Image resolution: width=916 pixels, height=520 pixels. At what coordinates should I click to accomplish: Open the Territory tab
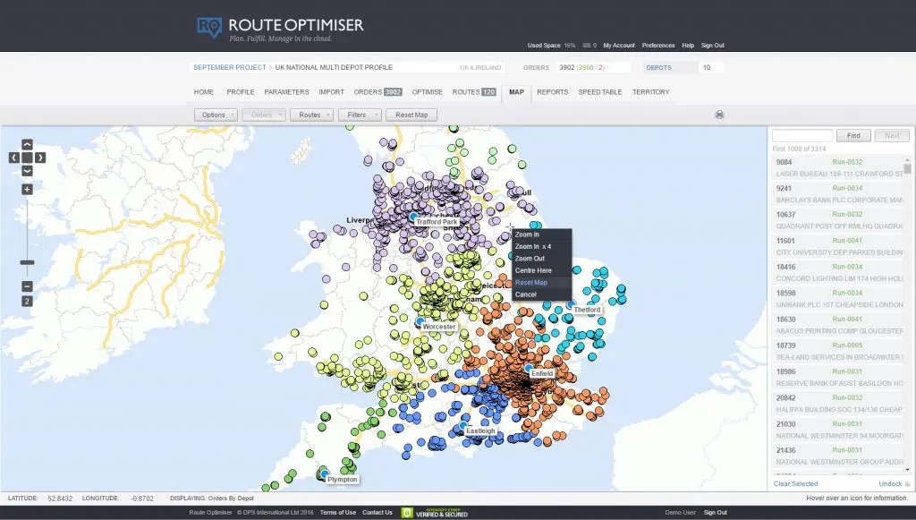click(x=650, y=92)
